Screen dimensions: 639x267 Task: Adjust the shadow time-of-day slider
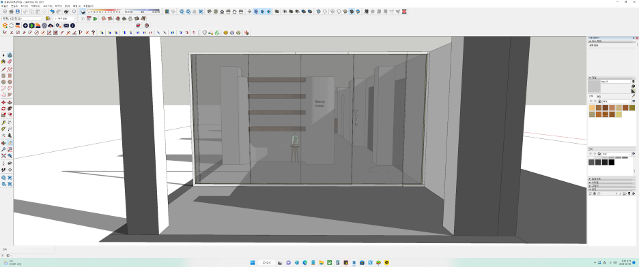[142, 10]
